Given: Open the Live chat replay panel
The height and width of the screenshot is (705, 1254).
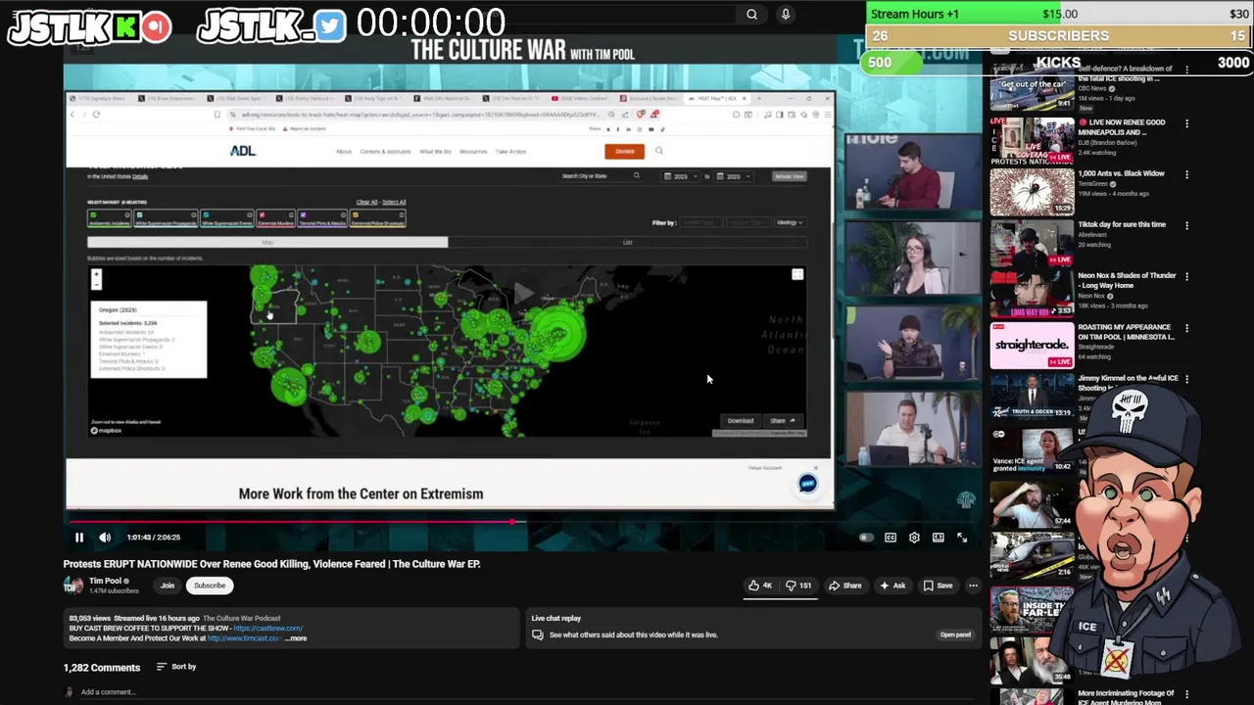Looking at the screenshot, I should (955, 634).
